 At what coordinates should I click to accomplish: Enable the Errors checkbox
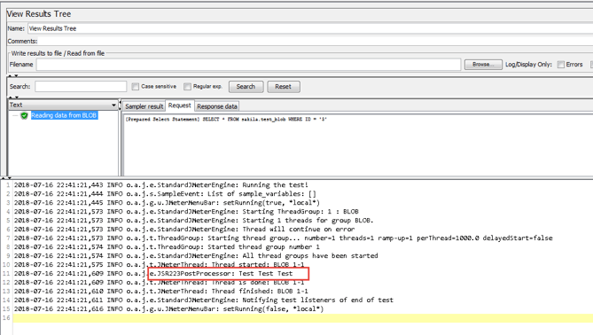pos(561,65)
